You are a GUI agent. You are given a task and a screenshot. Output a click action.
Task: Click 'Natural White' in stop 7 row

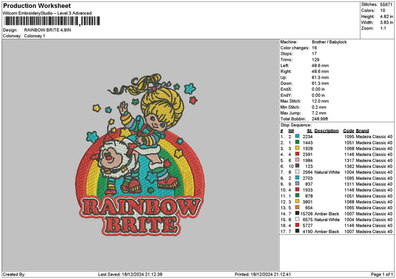327,172
